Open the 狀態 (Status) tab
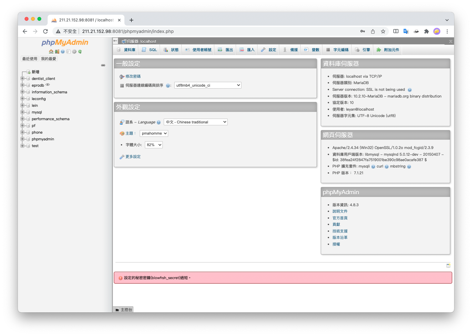This screenshot has height=336, width=472. [x=171, y=50]
